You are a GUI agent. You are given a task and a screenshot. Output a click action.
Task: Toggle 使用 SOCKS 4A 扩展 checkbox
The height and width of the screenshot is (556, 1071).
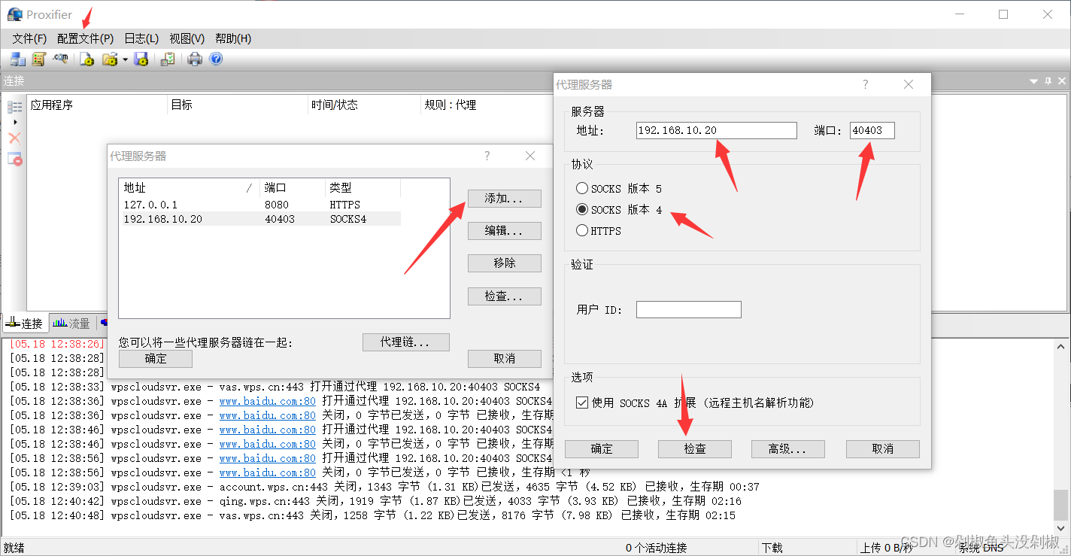point(582,403)
